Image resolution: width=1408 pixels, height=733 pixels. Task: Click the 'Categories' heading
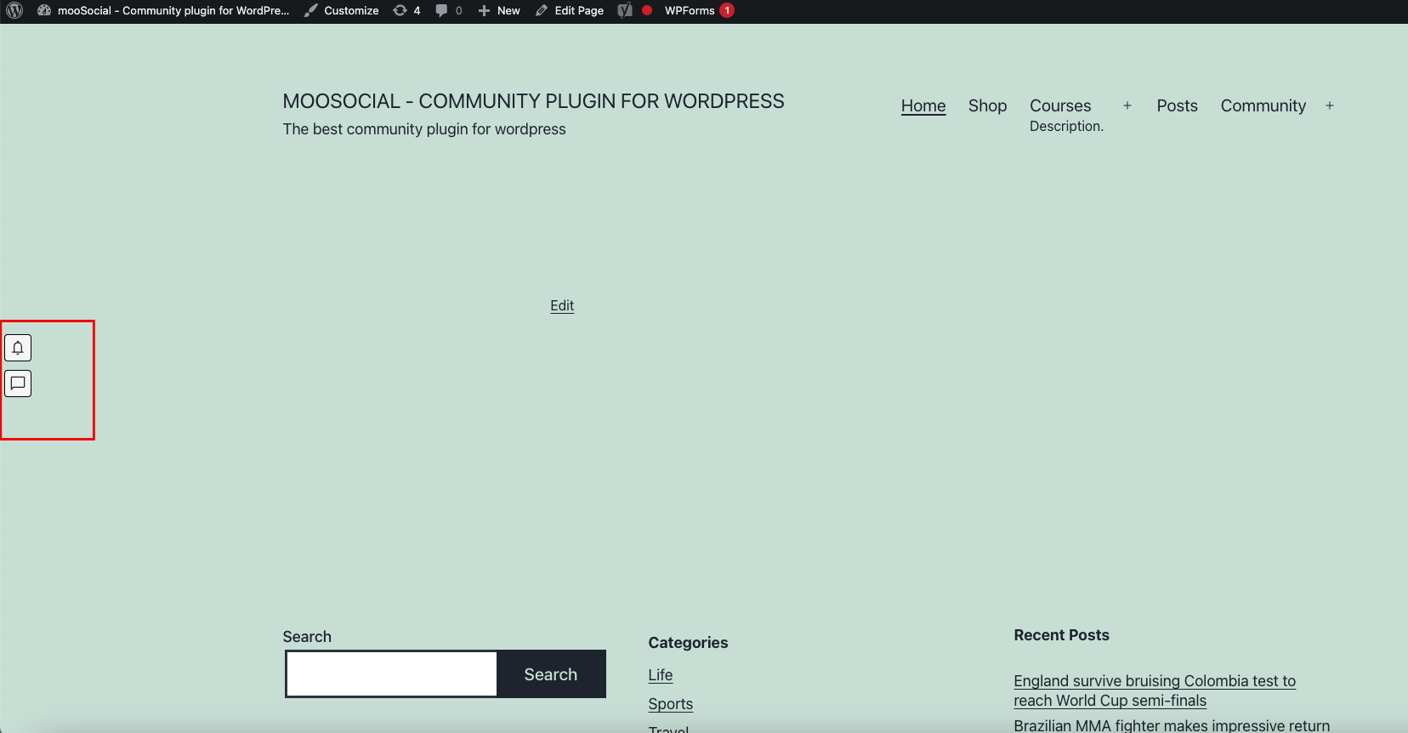pyautogui.click(x=688, y=643)
